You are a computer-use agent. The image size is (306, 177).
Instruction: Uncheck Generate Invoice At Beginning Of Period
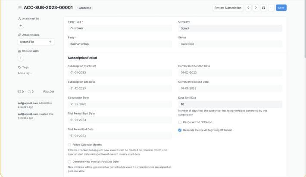pyautogui.click(x=180, y=130)
